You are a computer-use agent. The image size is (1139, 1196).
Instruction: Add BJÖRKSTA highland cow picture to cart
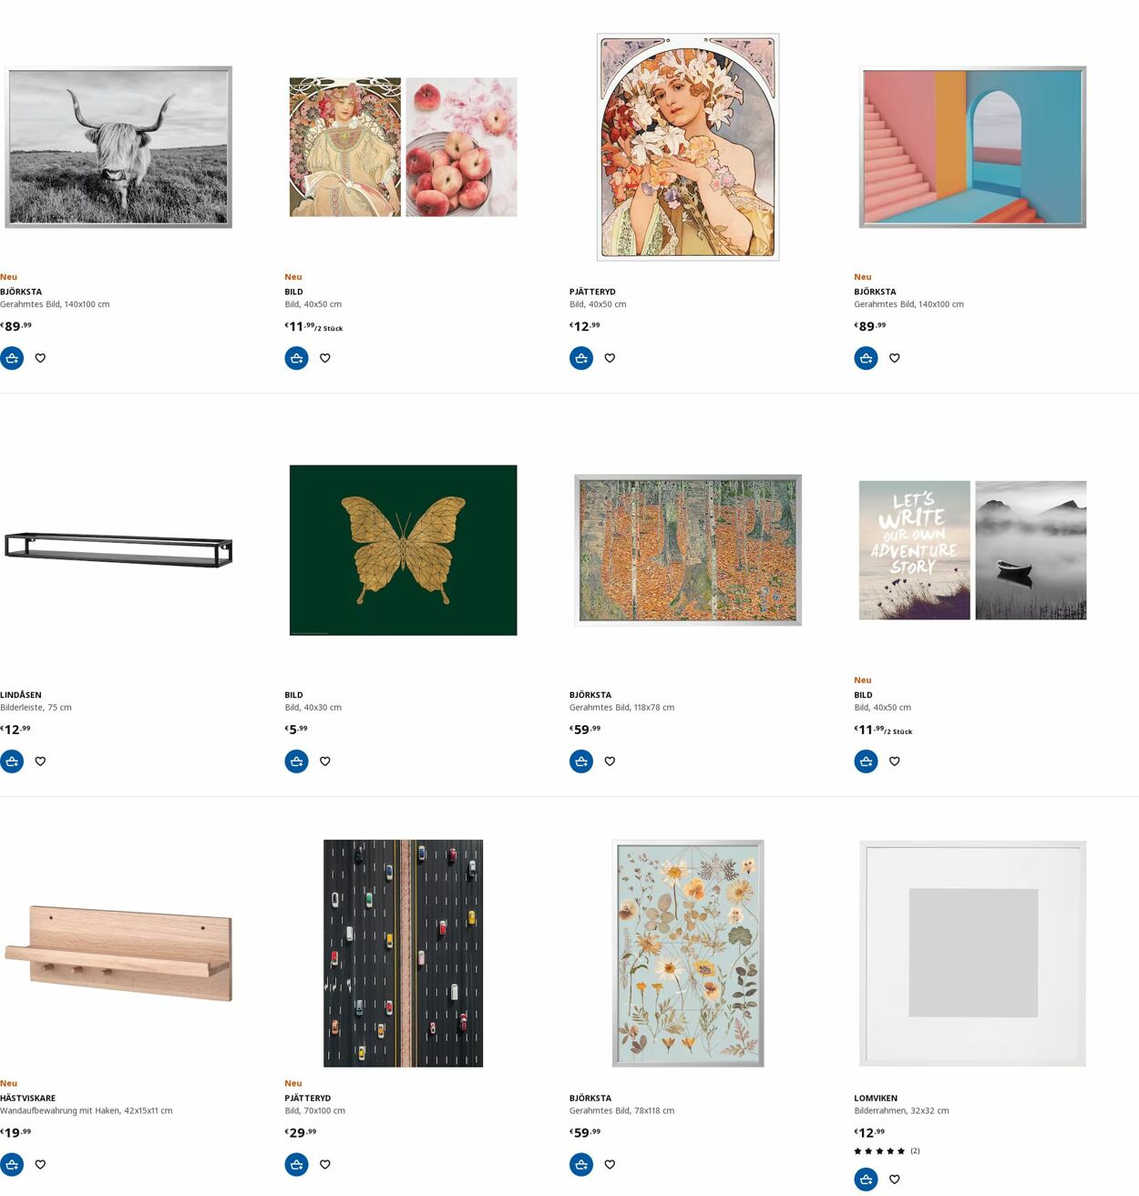pos(12,358)
